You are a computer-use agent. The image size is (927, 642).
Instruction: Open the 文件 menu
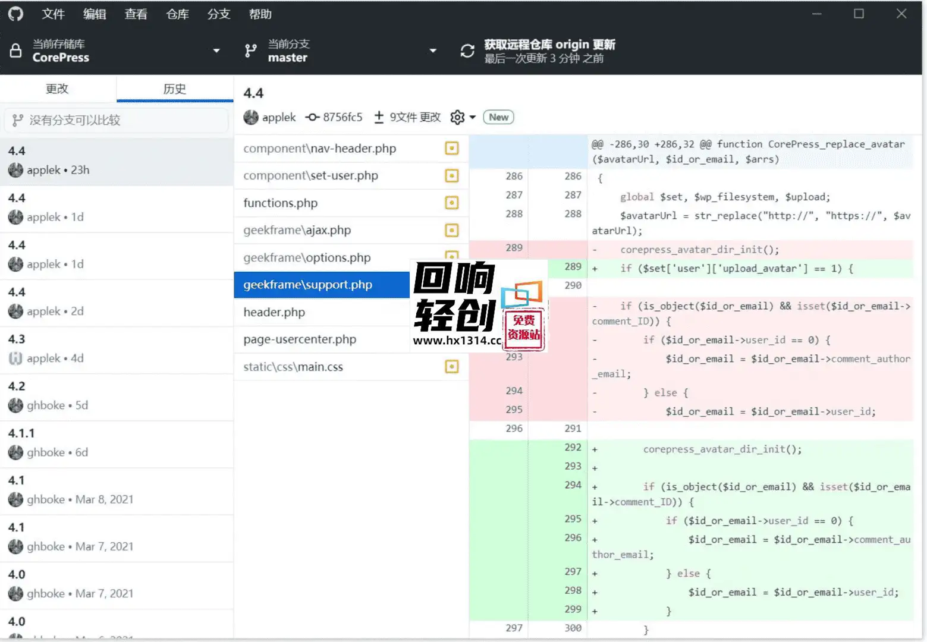(53, 14)
